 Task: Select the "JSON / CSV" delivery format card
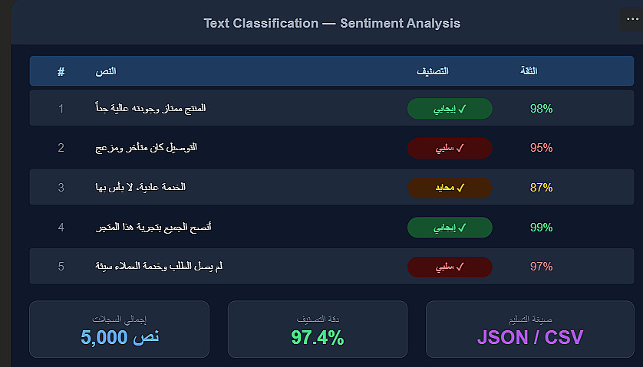[x=530, y=329]
